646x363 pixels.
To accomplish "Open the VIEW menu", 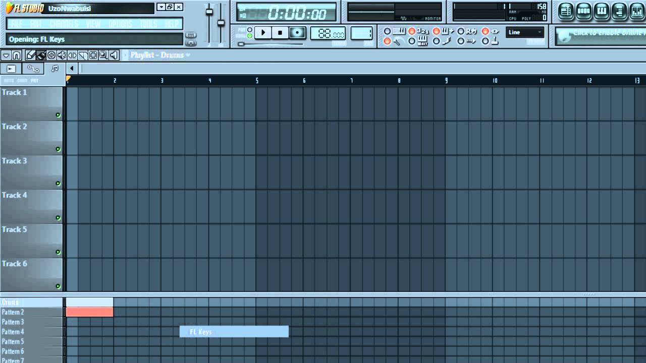I will 93,24.
